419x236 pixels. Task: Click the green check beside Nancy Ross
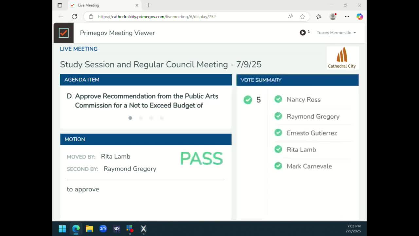(278, 99)
